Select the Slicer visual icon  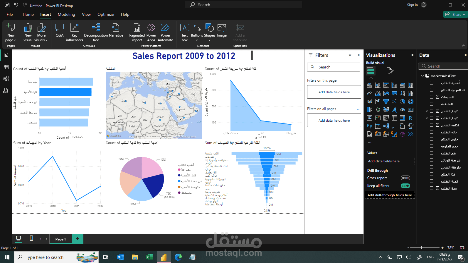coord(386,118)
